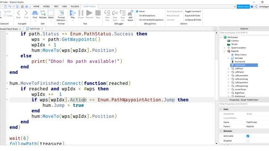Image resolution: width=269 pixels, height=151 pixels.
Task: Click the Forward navigate arrow
Action: (26, 14)
